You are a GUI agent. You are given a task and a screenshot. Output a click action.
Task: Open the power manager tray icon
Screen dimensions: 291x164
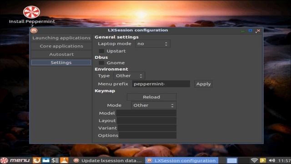pos(263,160)
